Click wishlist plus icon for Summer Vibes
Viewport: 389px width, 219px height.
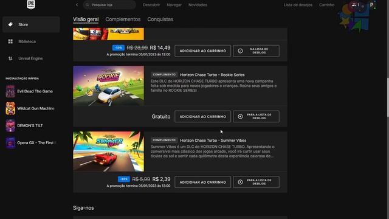click(240, 182)
